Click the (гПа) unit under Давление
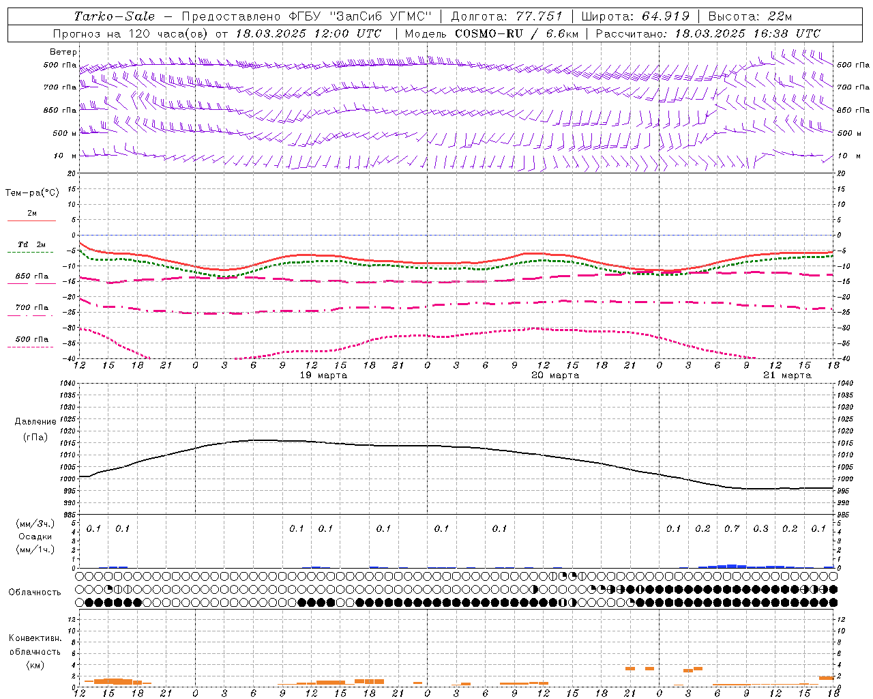873x699 pixels. pyautogui.click(x=35, y=437)
